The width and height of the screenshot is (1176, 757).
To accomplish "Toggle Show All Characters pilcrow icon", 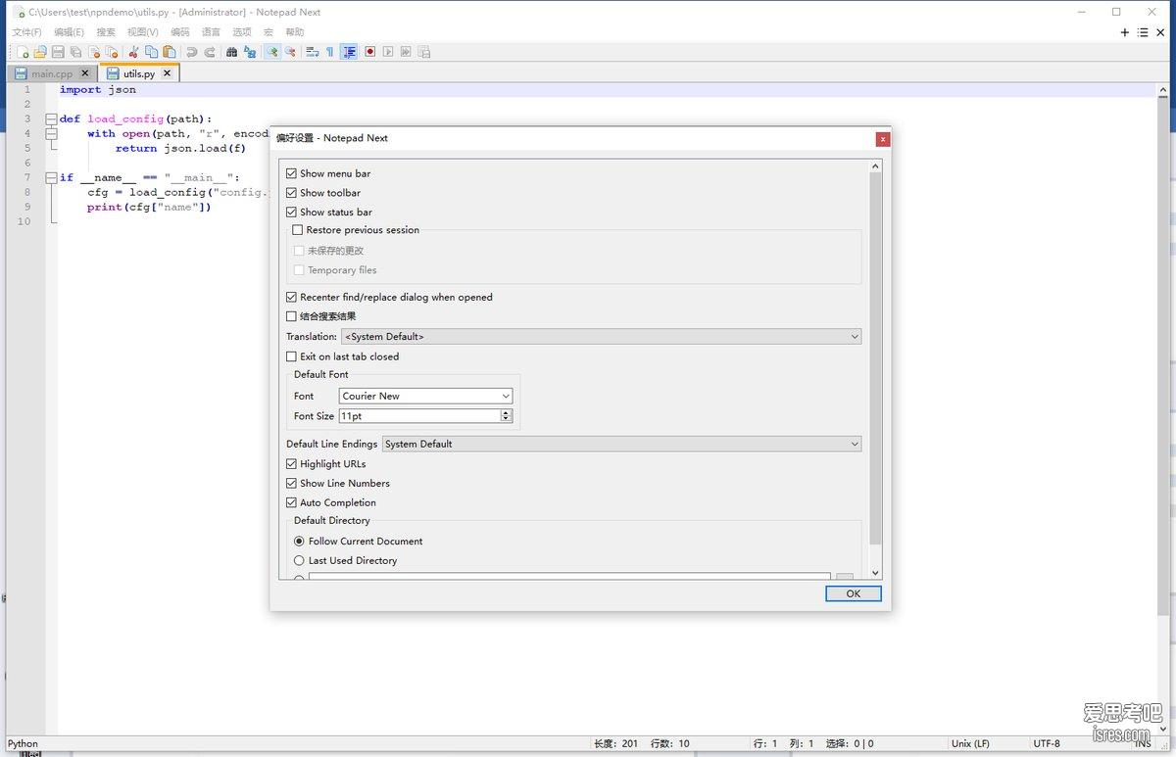I will click(x=329, y=52).
